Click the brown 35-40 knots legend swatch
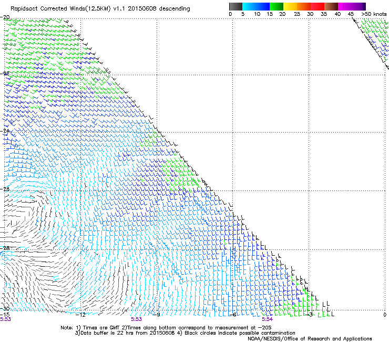 [x=331, y=6]
